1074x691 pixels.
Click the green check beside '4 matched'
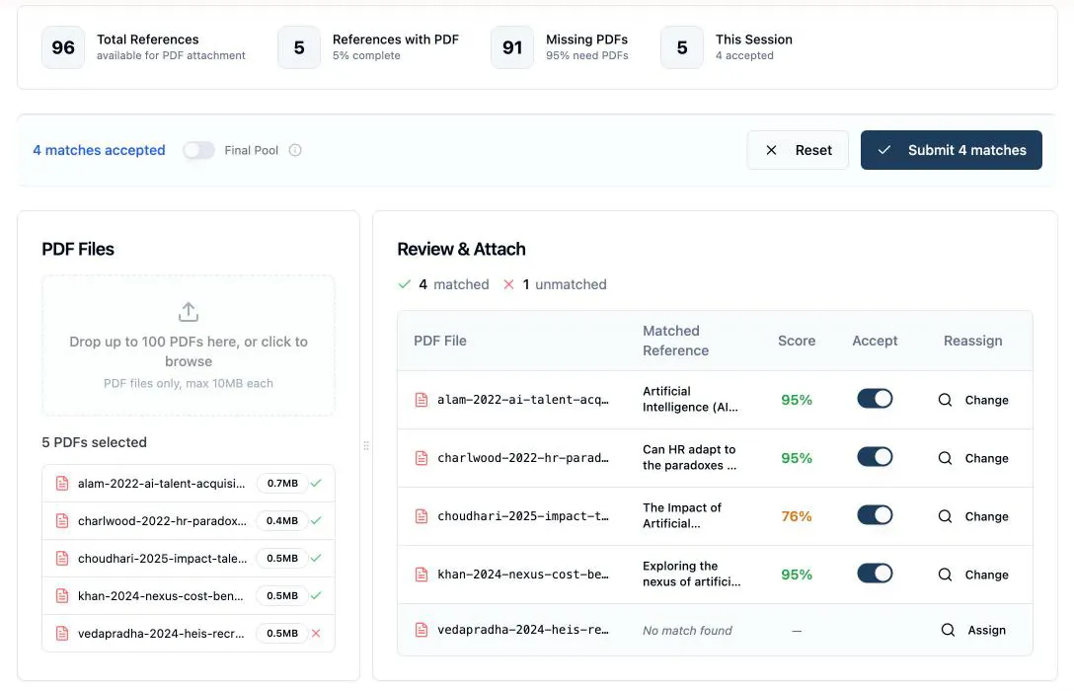click(405, 284)
